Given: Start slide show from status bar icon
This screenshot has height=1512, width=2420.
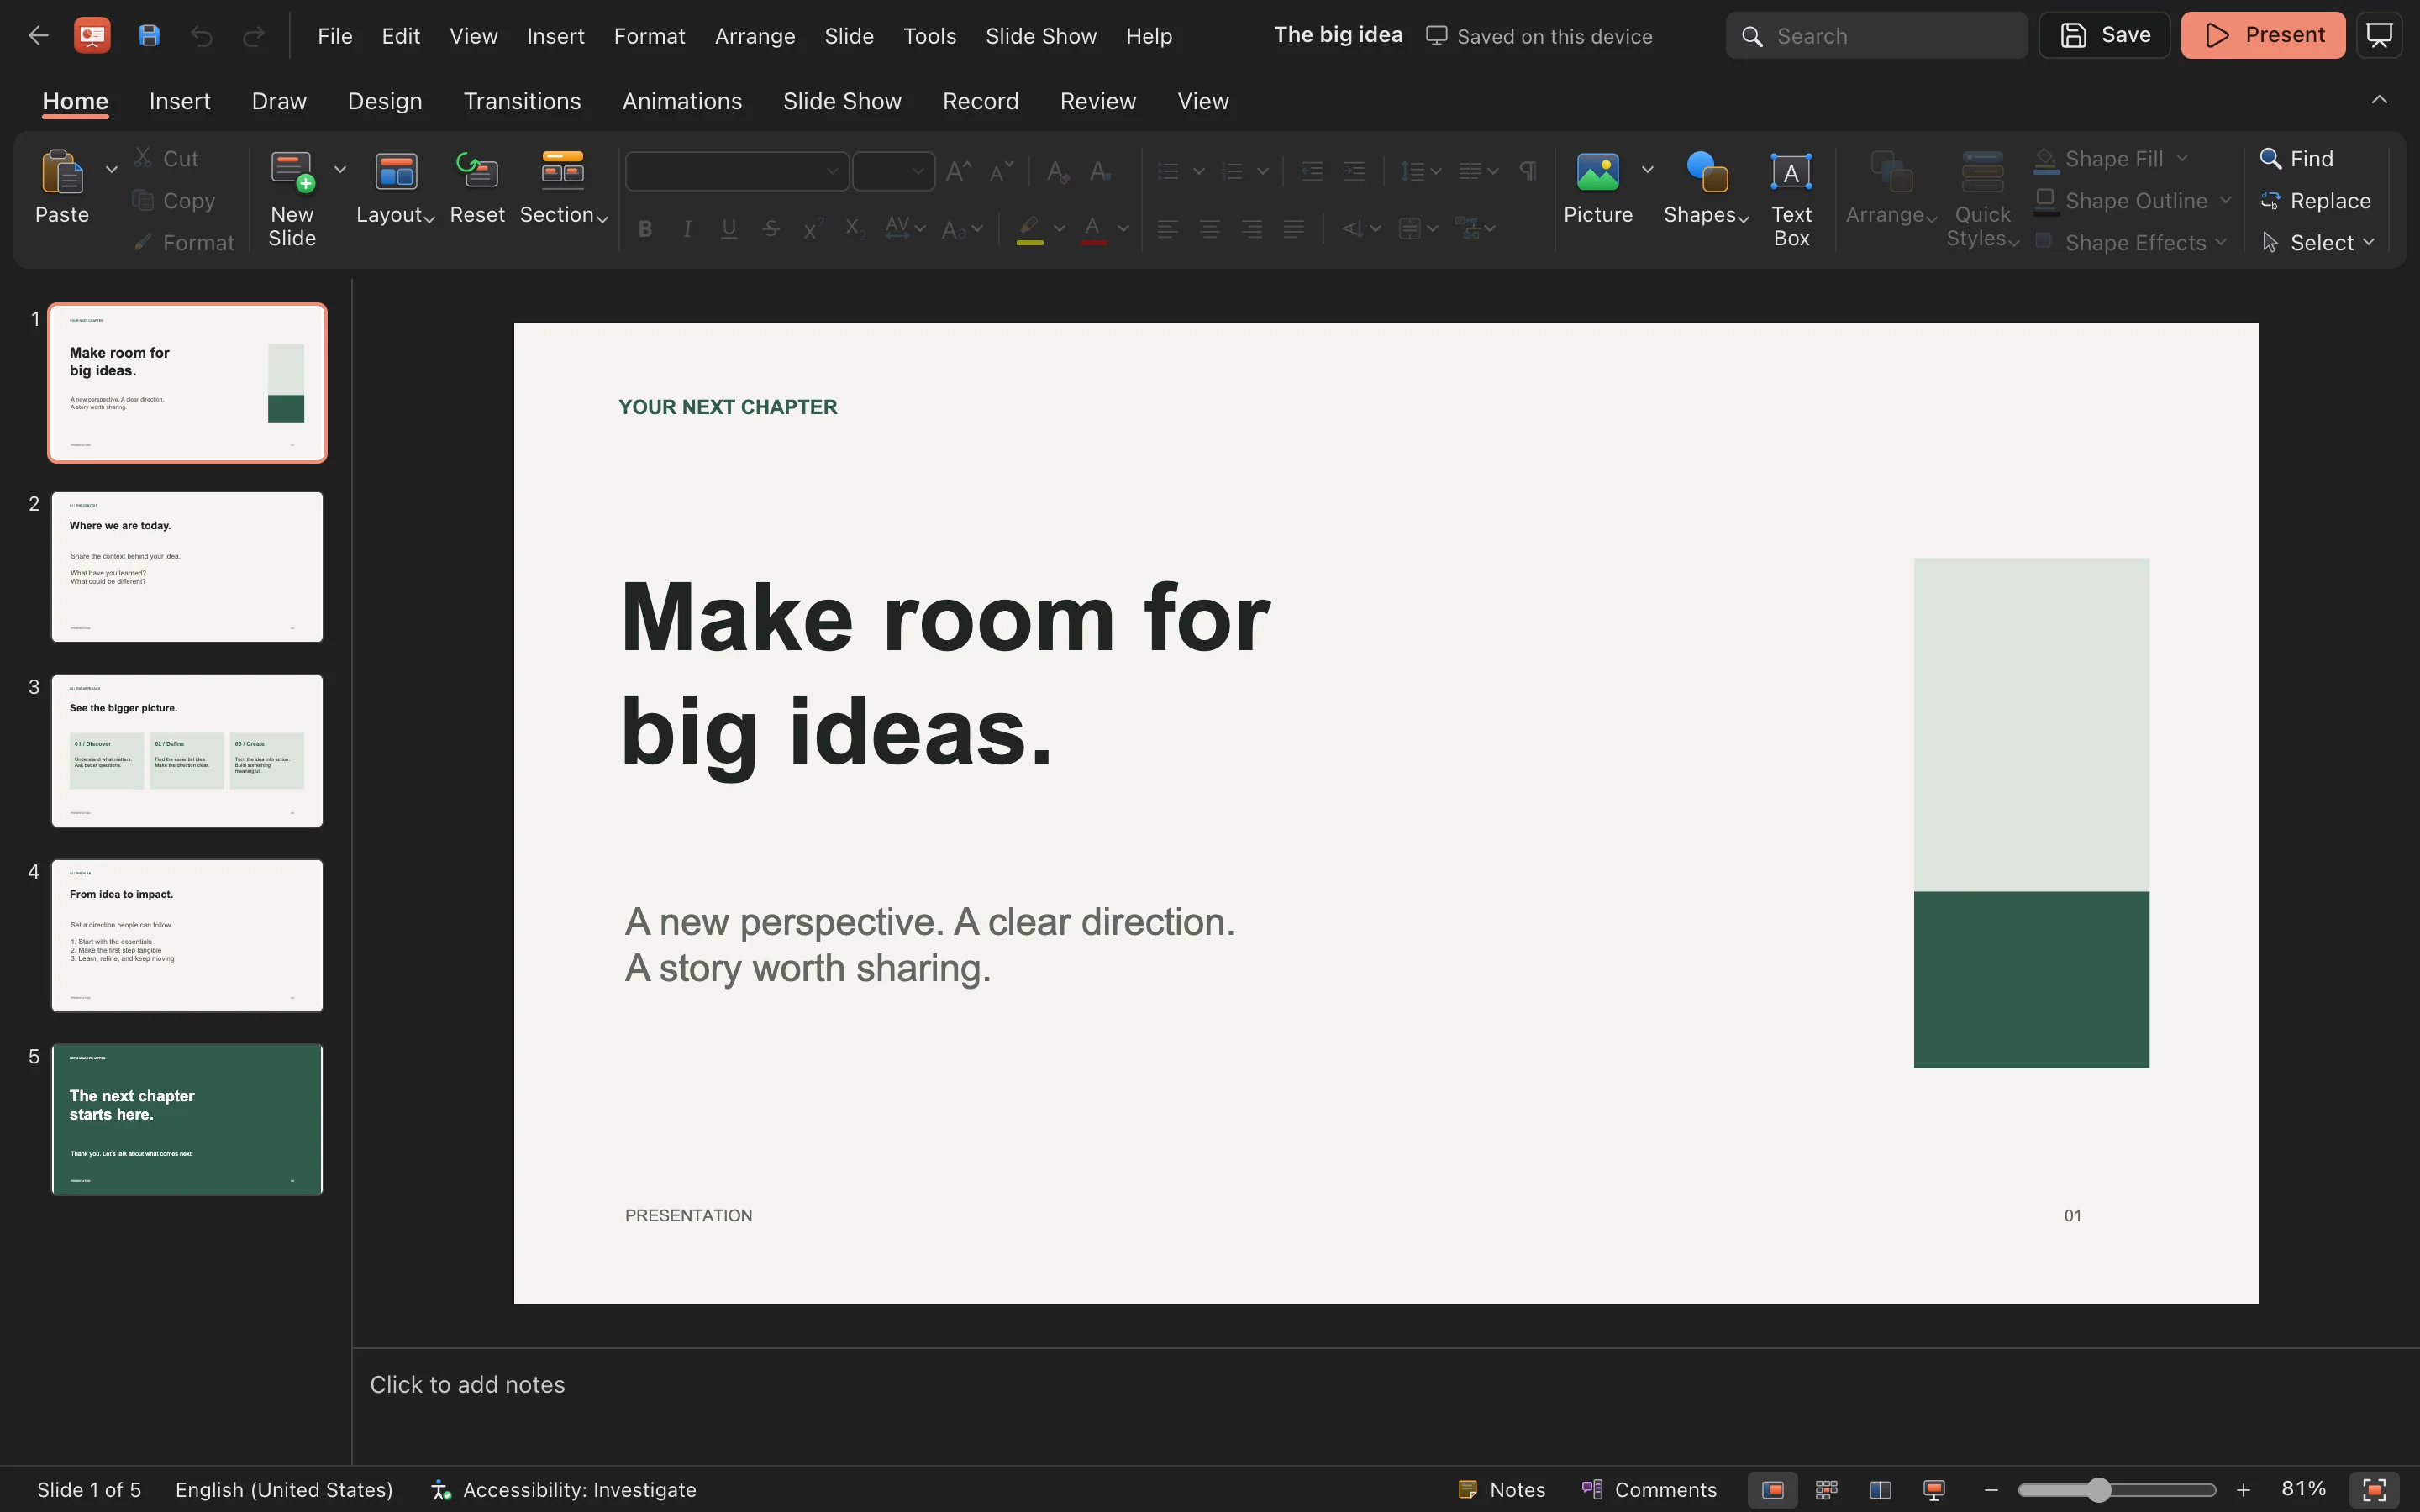Looking at the screenshot, I should click(x=1934, y=1490).
